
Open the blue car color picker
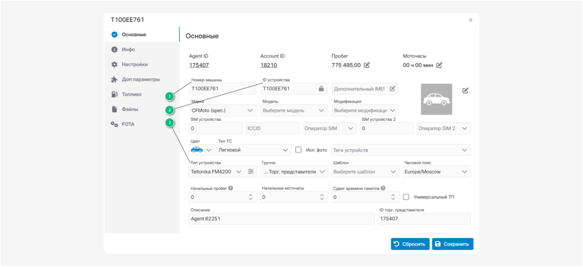click(201, 150)
